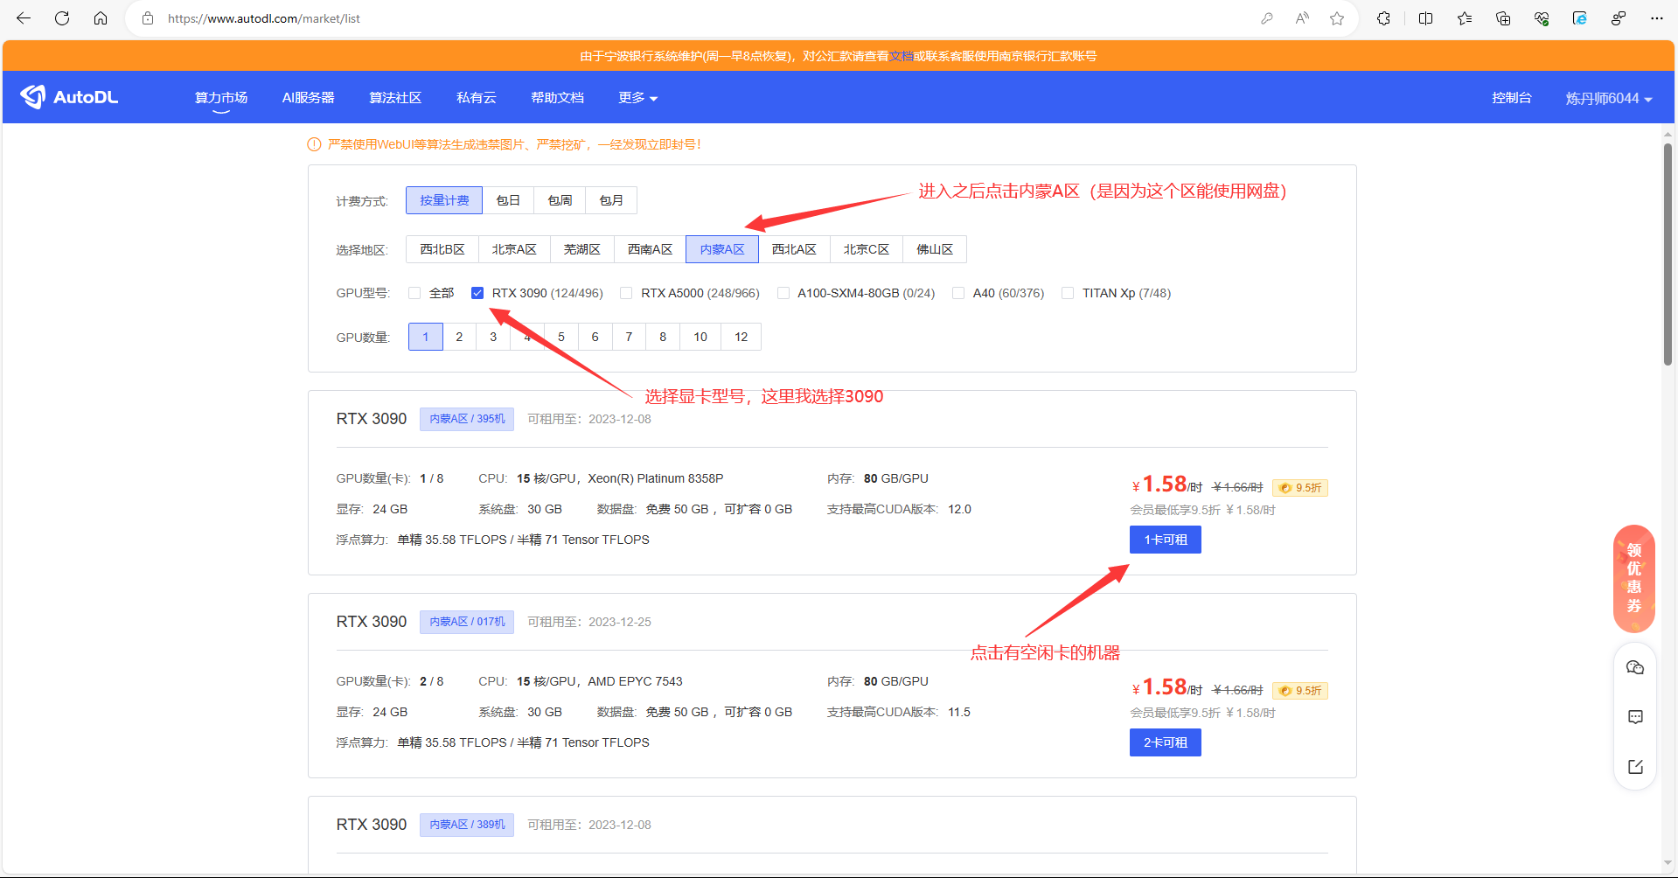Open the 领优惠券 coupon floating badge
This screenshot has height=878, width=1678.
pos(1634,578)
